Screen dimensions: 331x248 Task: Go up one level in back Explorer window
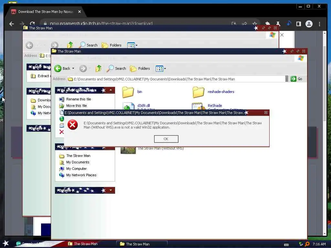click(70, 45)
